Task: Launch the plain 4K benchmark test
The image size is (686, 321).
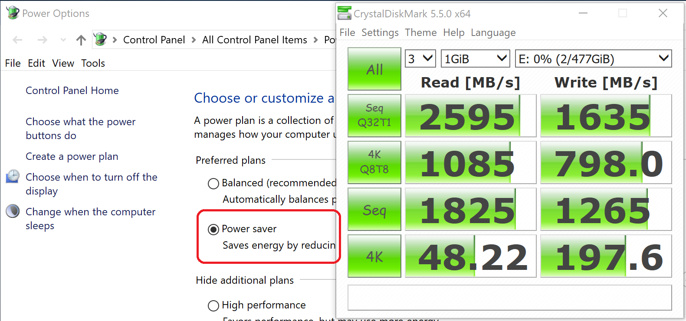Action: 374,256
